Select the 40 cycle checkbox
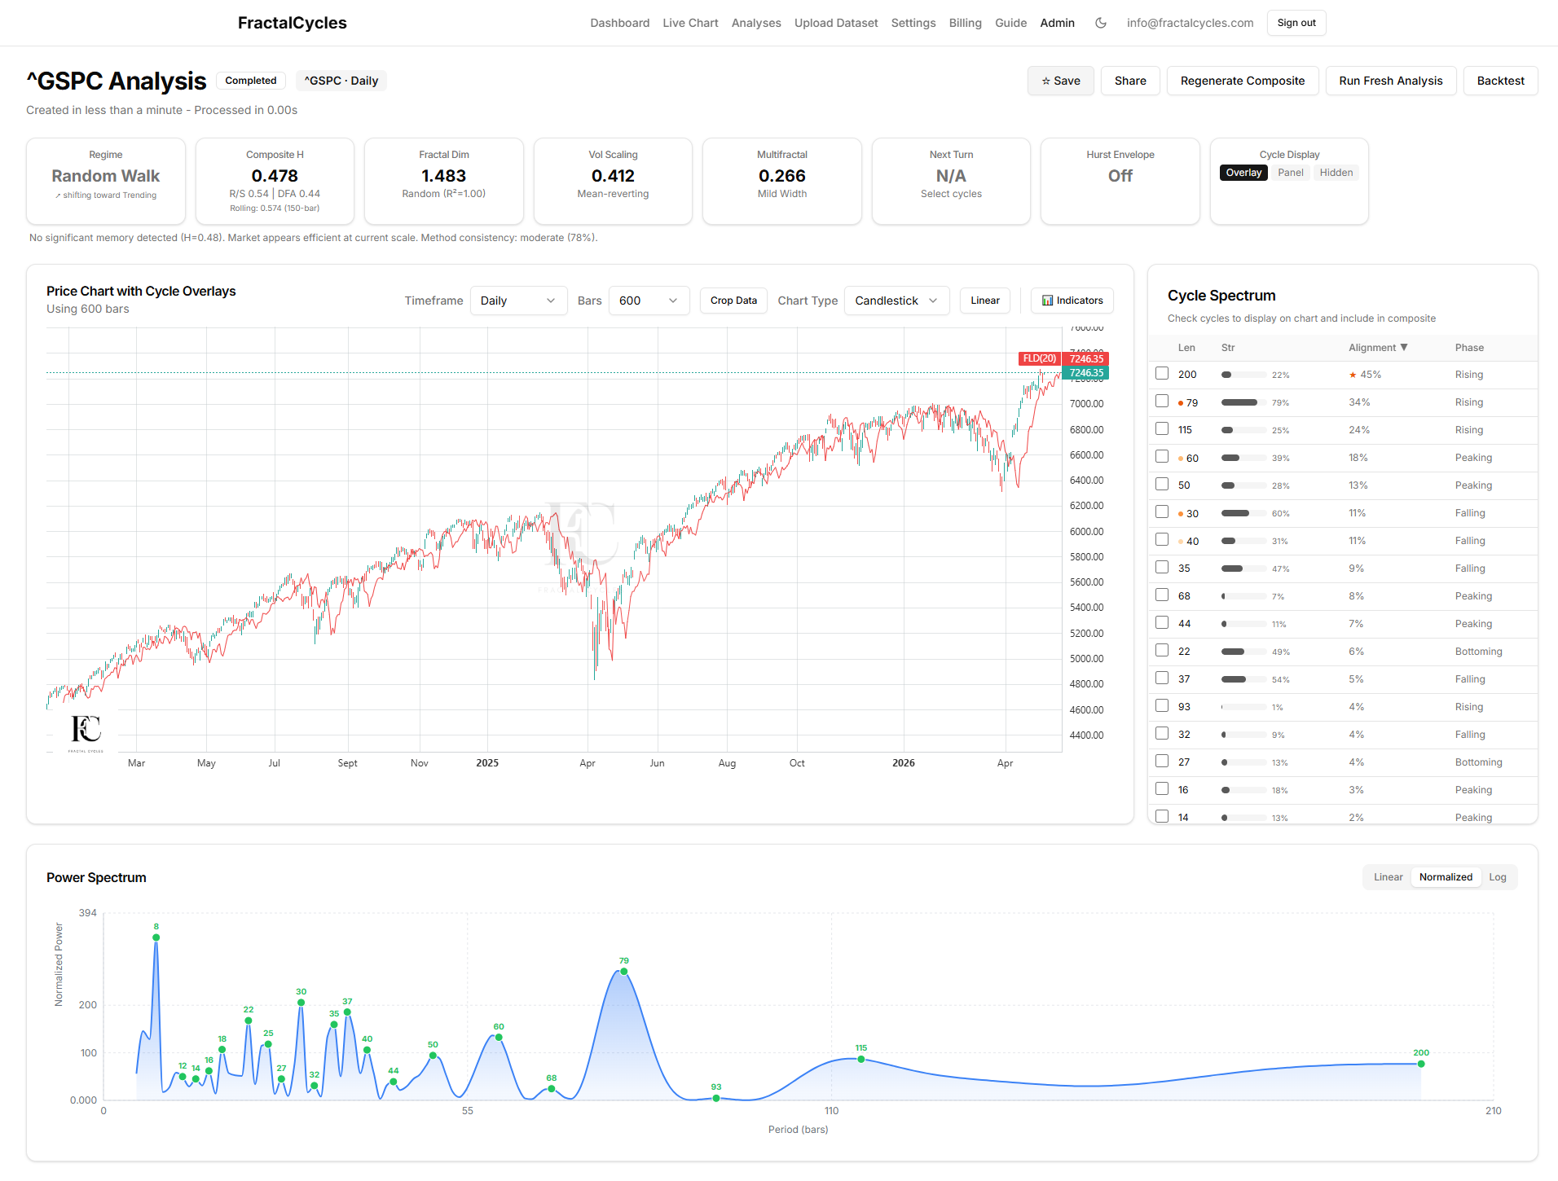This screenshot has width=1558, height=1181. [1162, 540]
